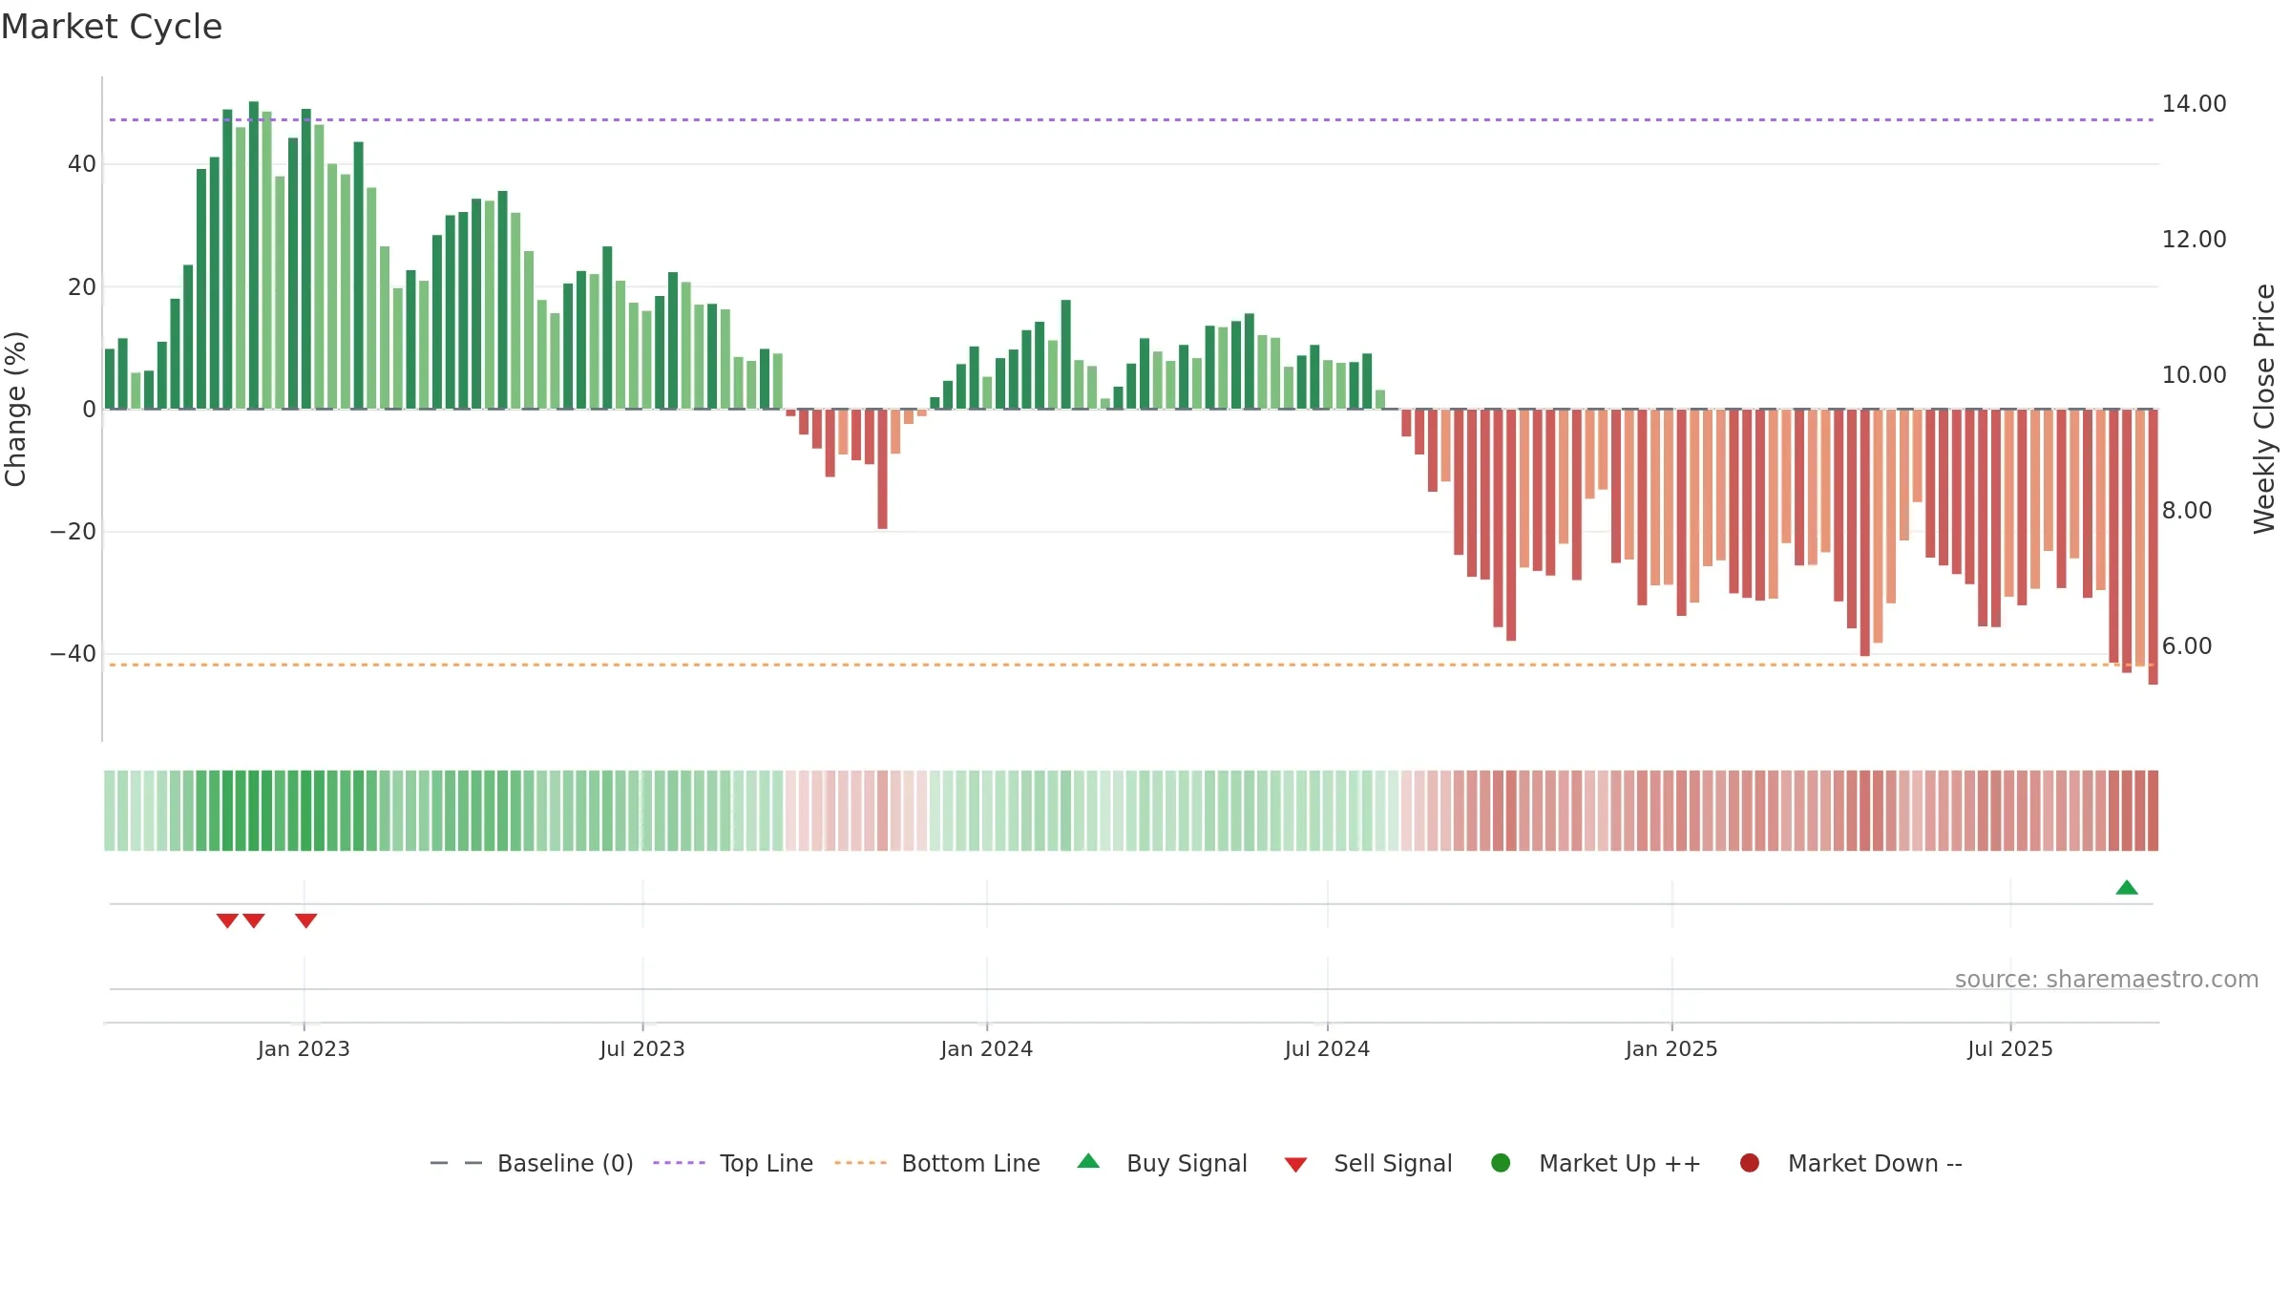Click the 40 tick on Change axis
The width and height of the screenshot is (2291, 1289).
[x=82, y=164]
